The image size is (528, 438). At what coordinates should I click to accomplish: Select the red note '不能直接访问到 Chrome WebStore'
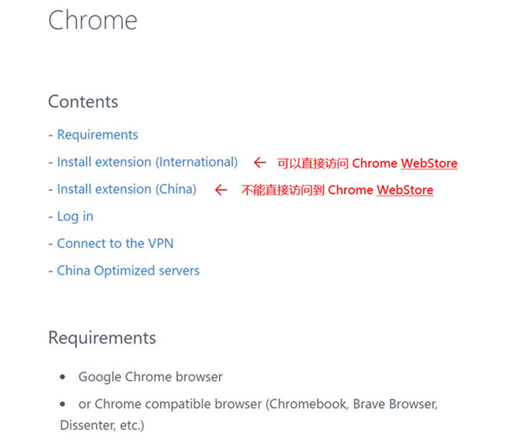pyautogui.click(x=337, y=190)
